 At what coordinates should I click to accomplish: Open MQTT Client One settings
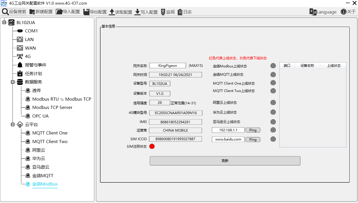coord(50,133)
